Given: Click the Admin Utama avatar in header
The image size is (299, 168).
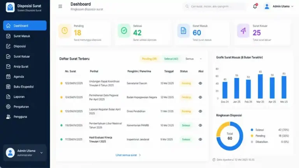Looking at the screenshot, I should pyautogui.click(x=267, y=7).
